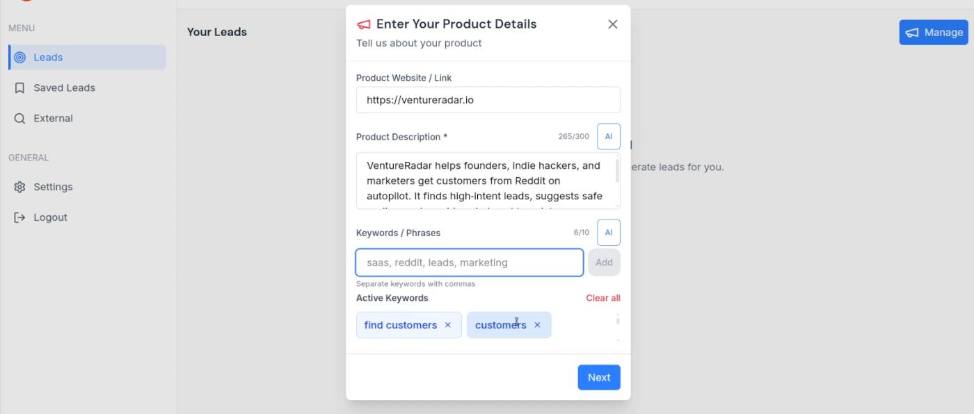Viewport: 974px width, 414px height.
Task: Click the AI icon beside Product Description
Action: point(608,136)
